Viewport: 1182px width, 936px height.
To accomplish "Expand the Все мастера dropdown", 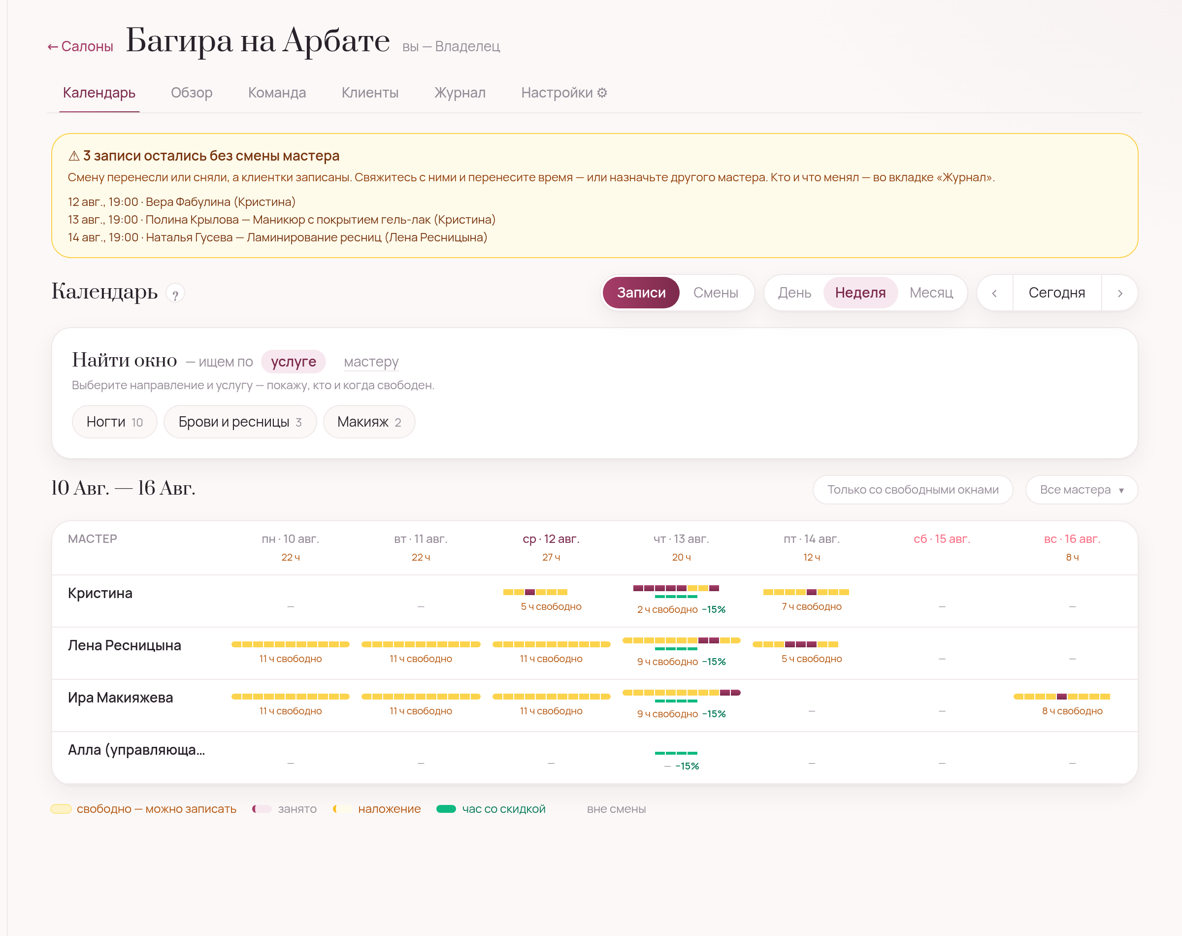I will click(1081, 490).
